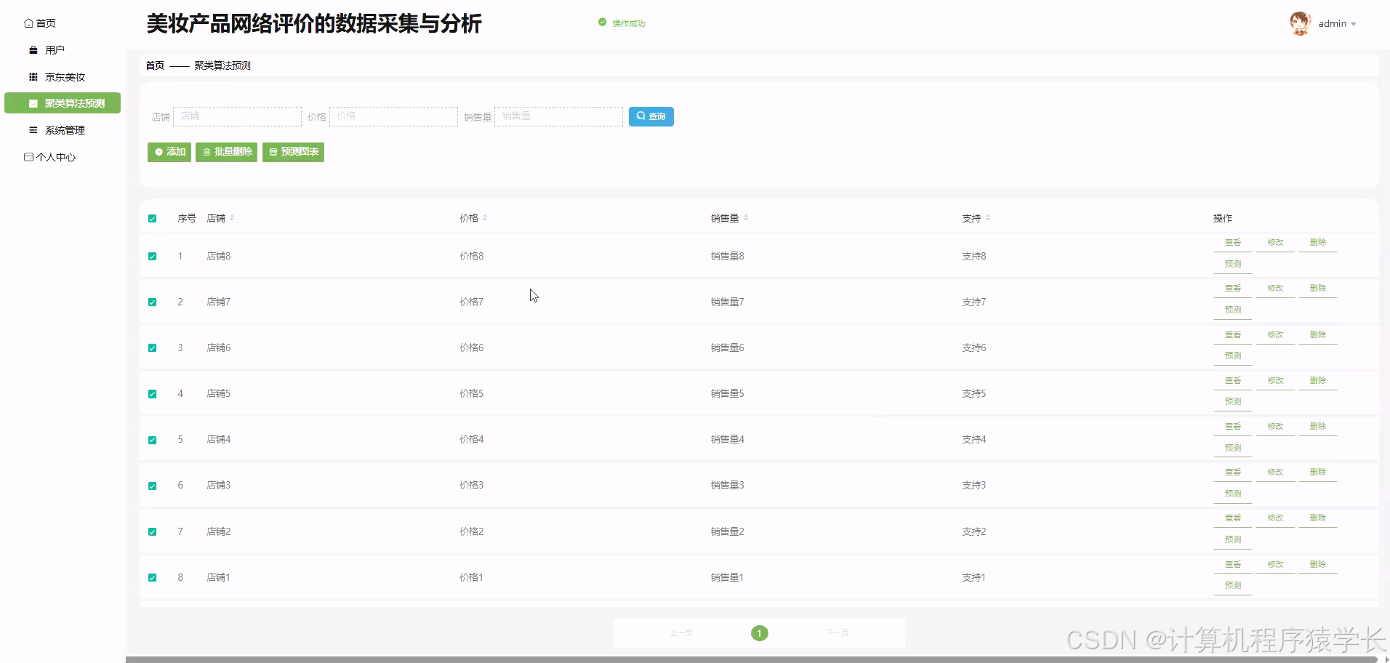Open the 用户 menu item
The width and height of the screenshot is (1390, 663).
coord(47,50)
